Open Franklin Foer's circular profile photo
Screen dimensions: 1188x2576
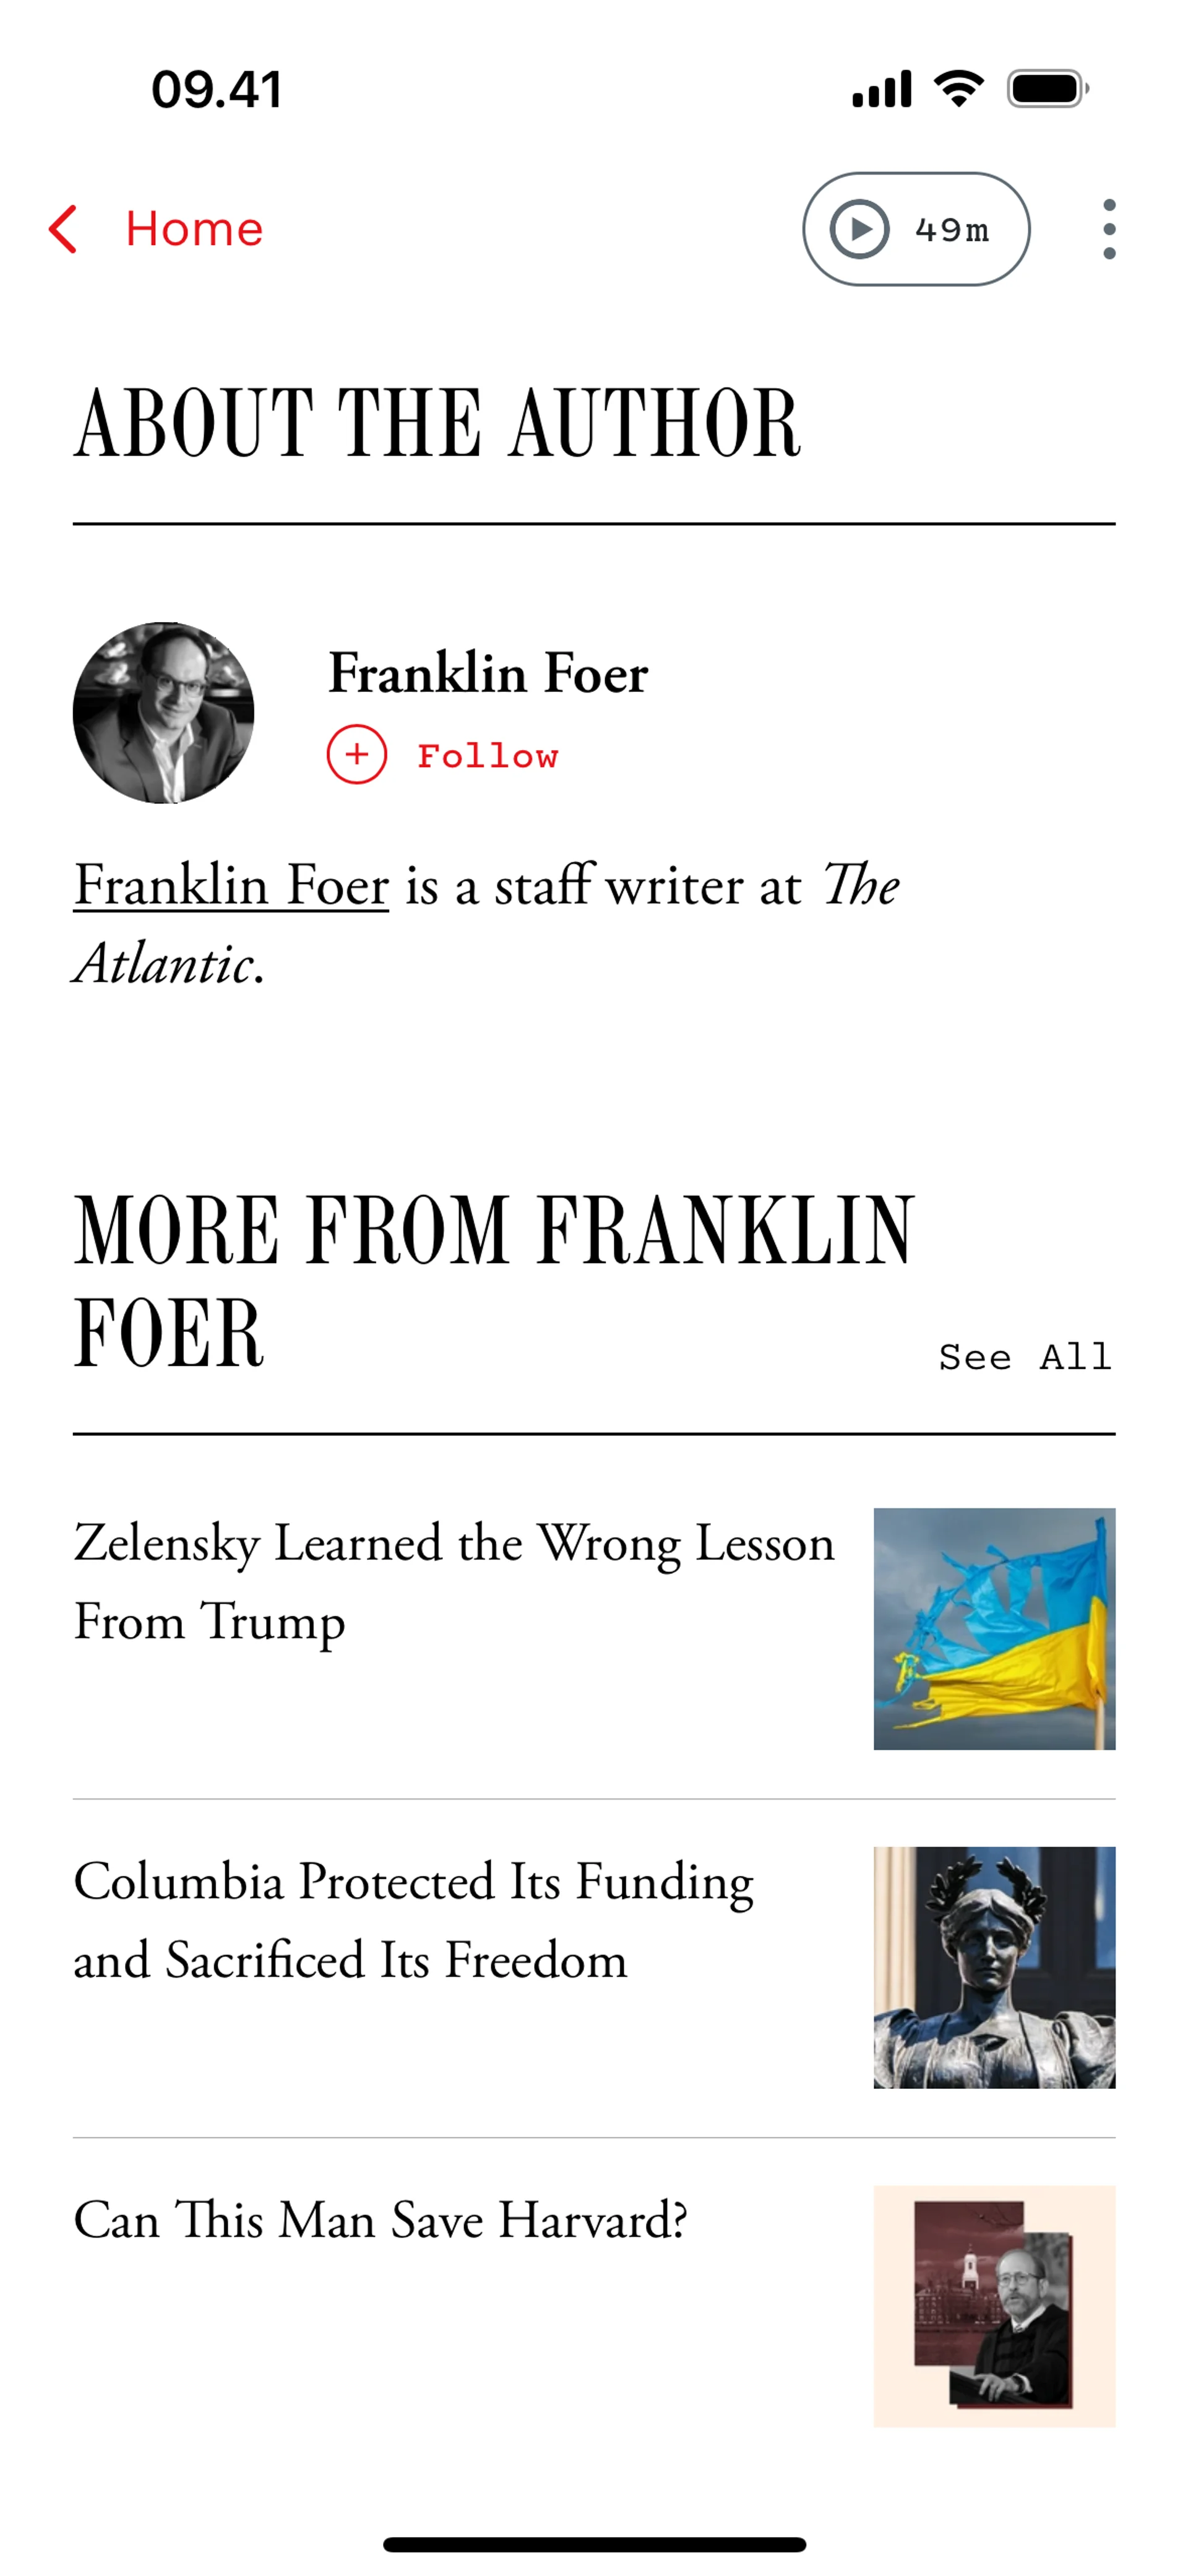[x=163, y=713]
